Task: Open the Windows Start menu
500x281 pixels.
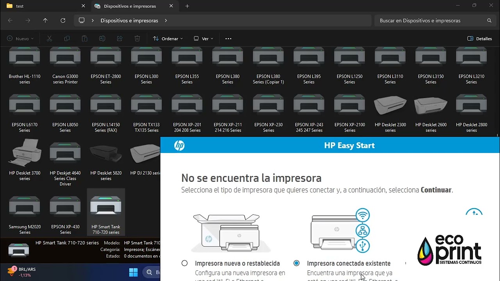Action: 133,272
